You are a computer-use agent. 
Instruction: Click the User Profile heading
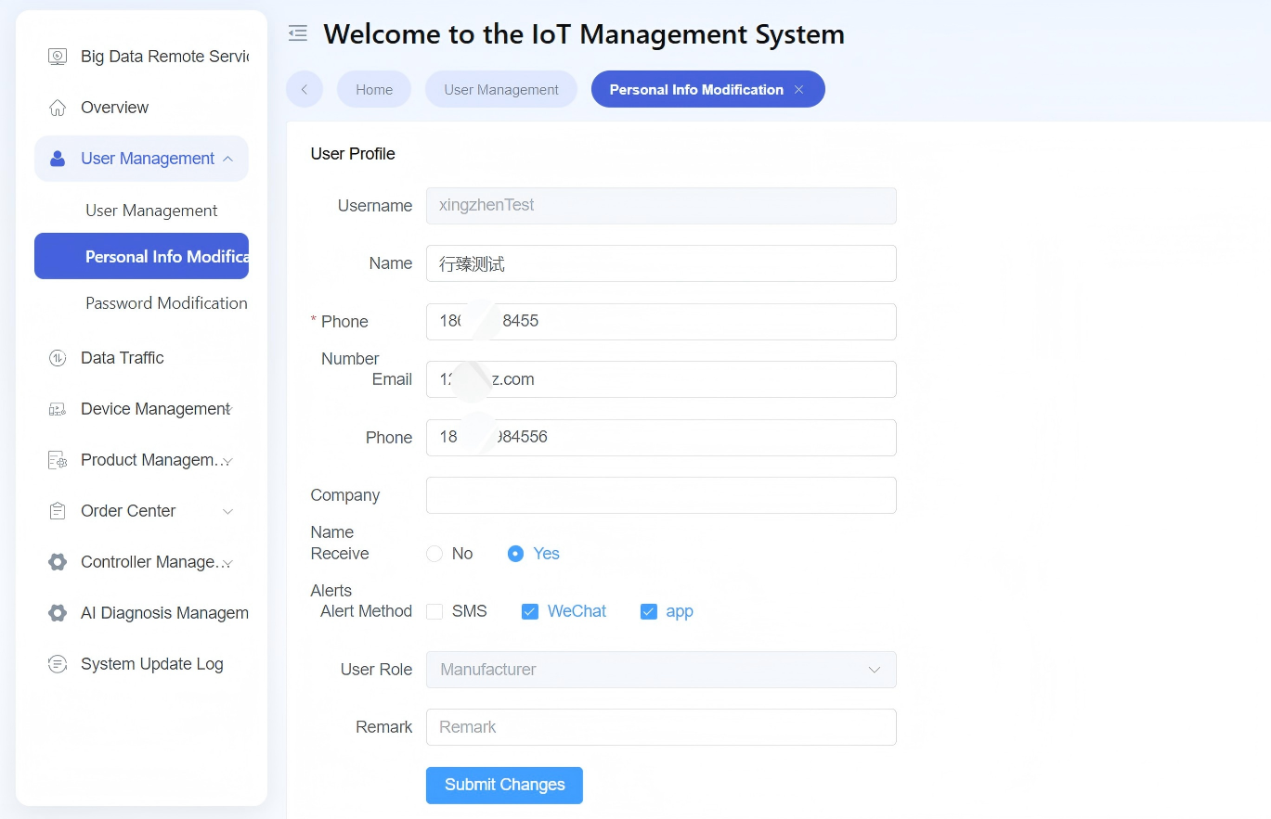coord(353,154)
